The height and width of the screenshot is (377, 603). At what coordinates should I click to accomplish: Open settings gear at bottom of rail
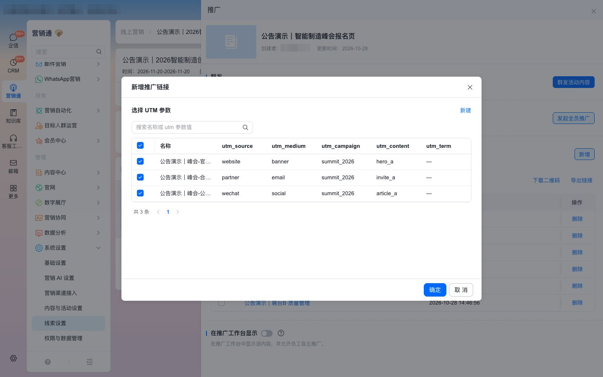coord(13,359)
